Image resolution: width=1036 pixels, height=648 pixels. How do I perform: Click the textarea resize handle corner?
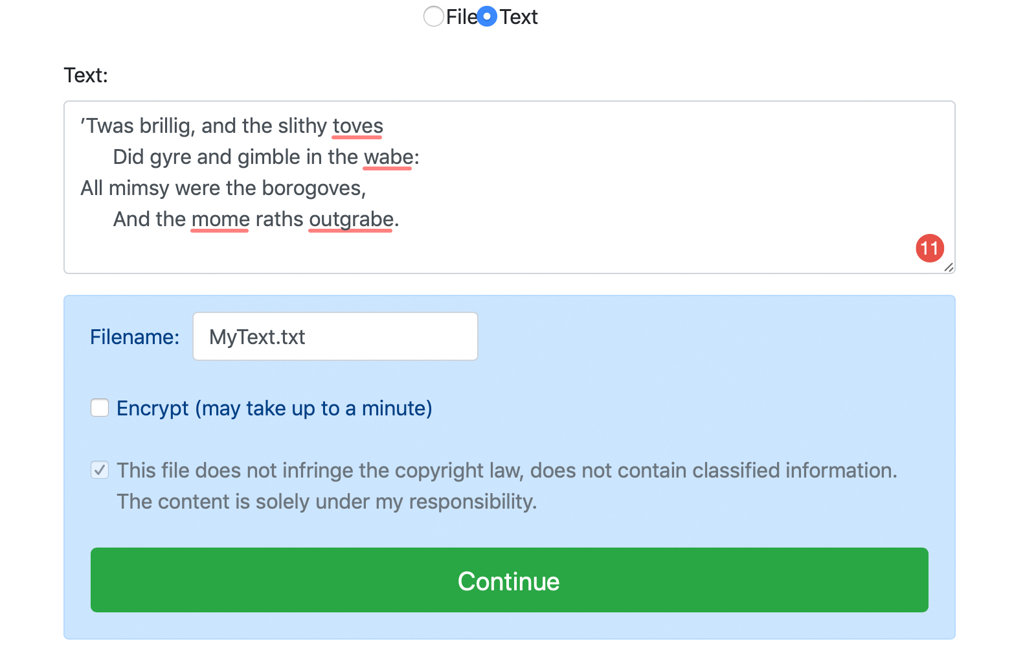(x=949, y=267)
